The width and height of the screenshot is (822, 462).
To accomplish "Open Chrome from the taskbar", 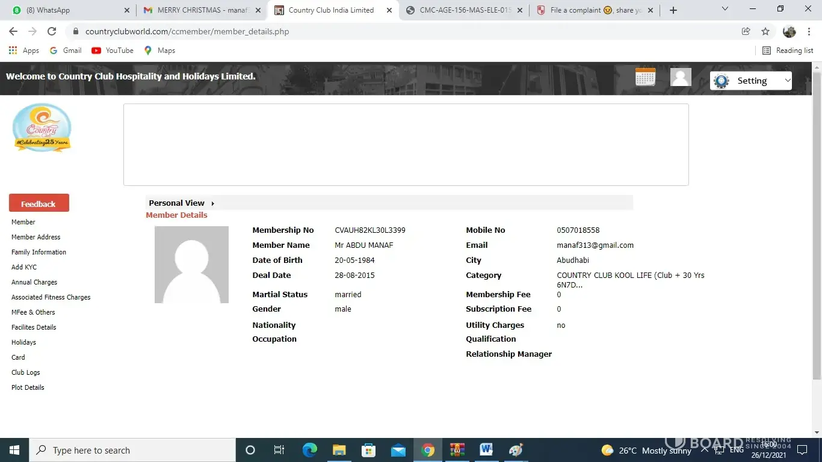I will [428, 450].
